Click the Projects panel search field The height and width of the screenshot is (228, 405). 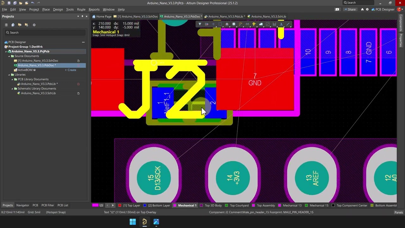coord(45,33)
